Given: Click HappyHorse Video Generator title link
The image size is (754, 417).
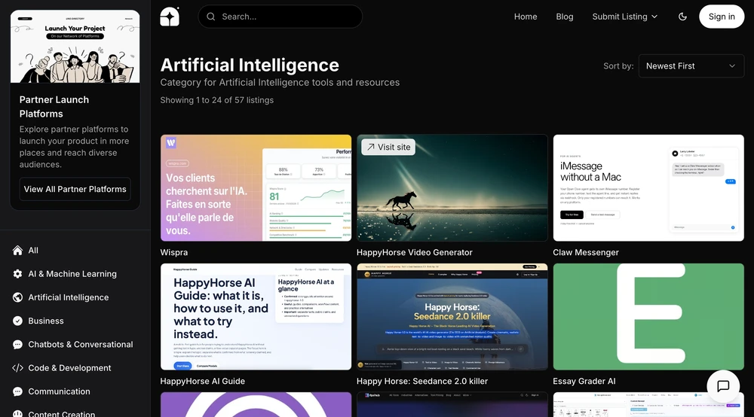Looking at the screenshot, I should click(x=415, y=252).
